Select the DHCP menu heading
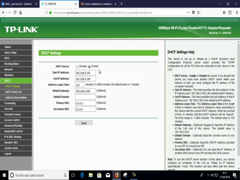The image size is (240, 180). point(16,81)
